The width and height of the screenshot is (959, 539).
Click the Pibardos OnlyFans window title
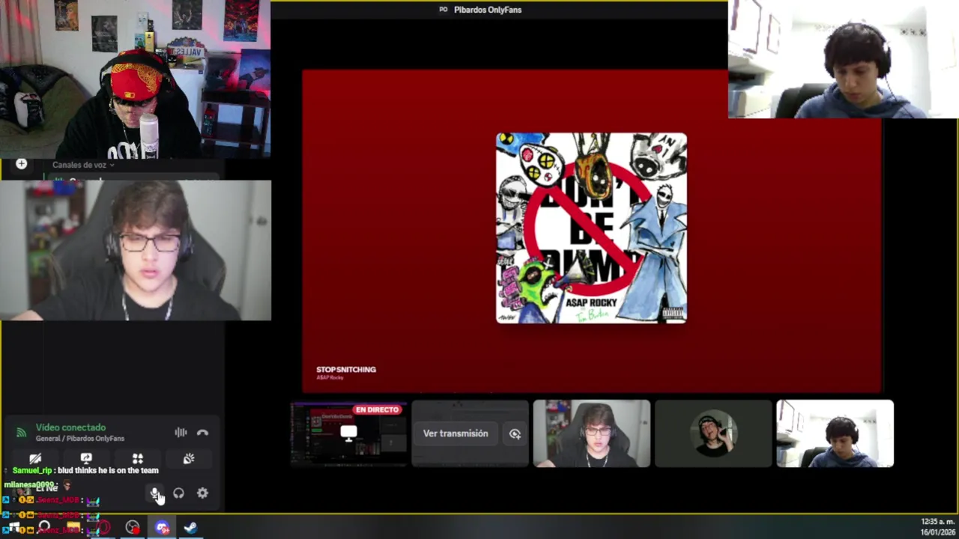(x=488, y=10)
